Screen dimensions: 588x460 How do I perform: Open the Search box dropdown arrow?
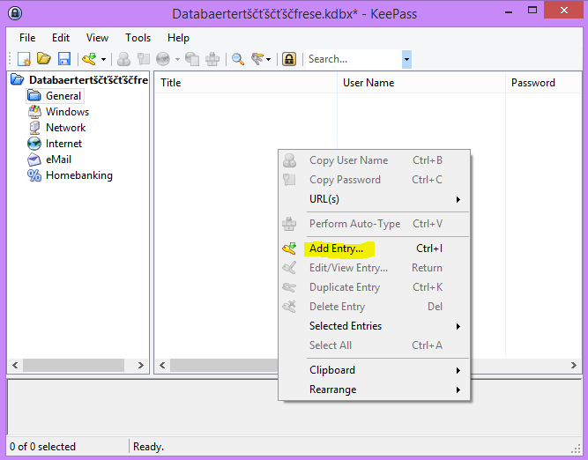tap(407, 59)
